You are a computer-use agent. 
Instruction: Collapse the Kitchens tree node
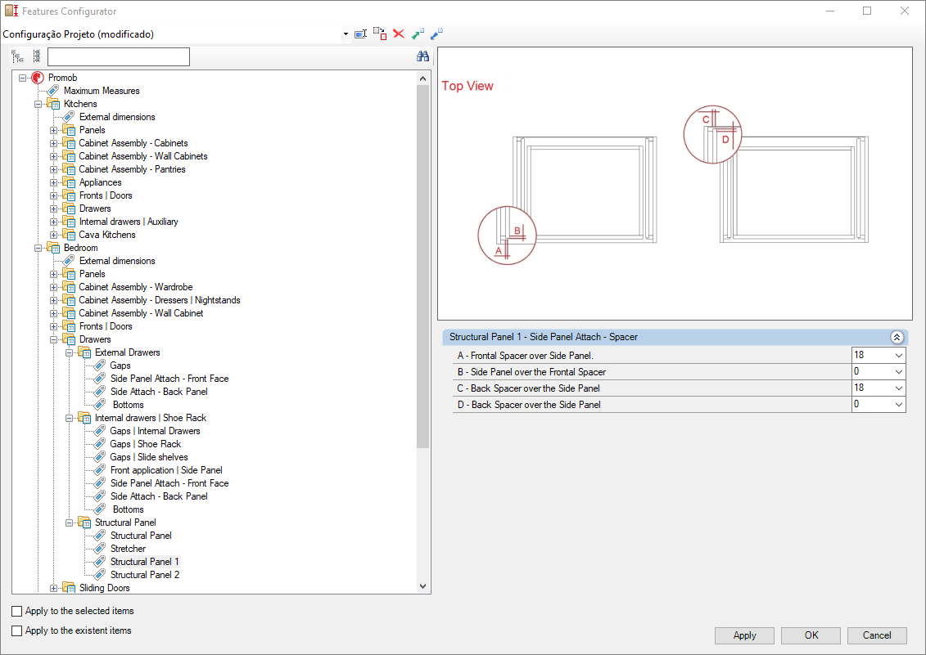click(38, 104)
